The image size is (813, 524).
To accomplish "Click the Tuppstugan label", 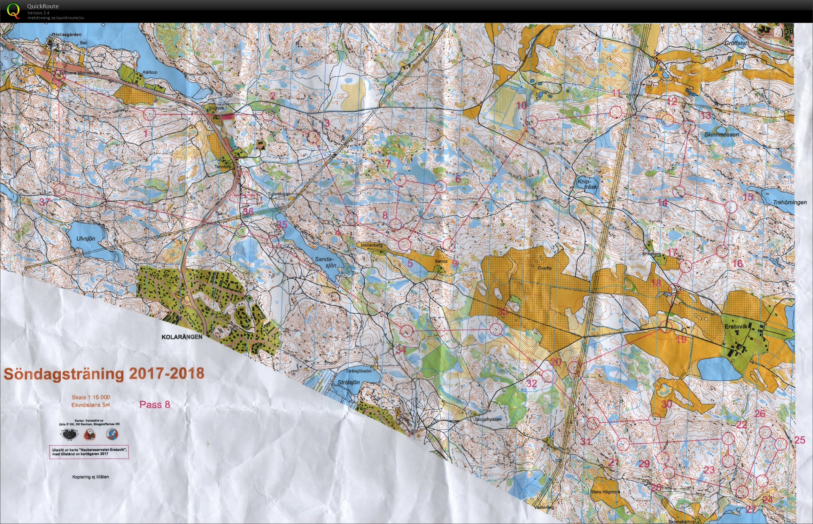I will click(279, 194).
